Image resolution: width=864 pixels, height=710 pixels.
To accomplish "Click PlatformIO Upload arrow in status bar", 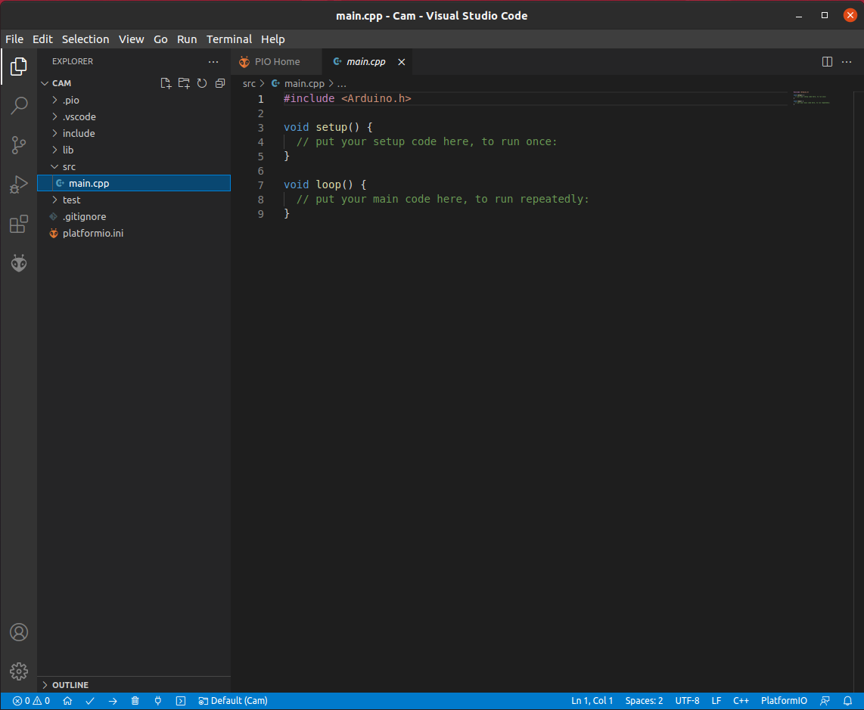I will point(113,701).
